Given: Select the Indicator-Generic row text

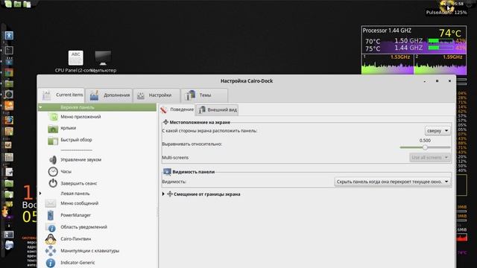Looking at the screenshot, I should 78,263.
